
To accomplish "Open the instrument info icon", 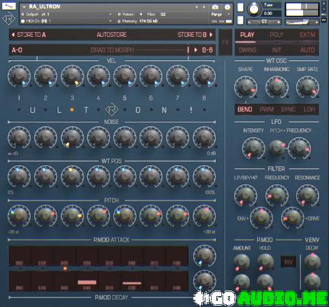I will (227, 7).
